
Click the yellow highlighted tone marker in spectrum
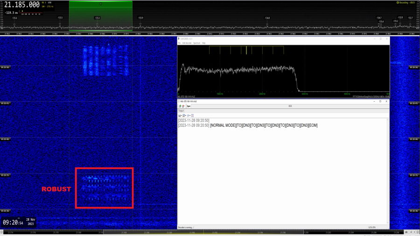[246, 50]
